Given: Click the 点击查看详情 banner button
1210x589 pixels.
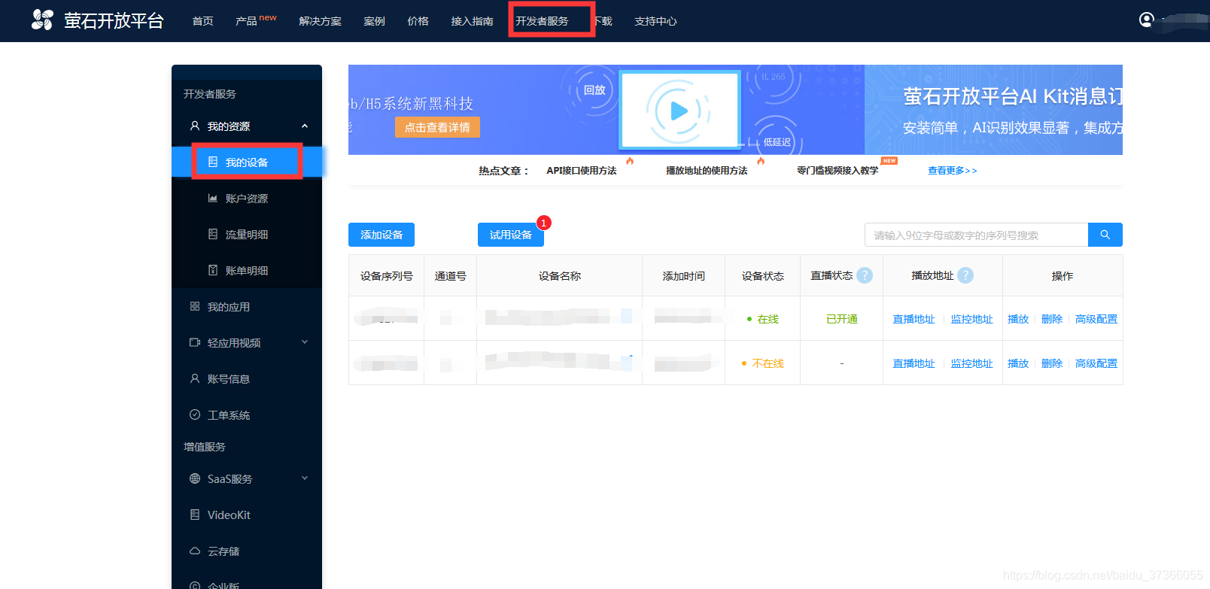Looking at the screenshot, I should click(x=437, y=127).
